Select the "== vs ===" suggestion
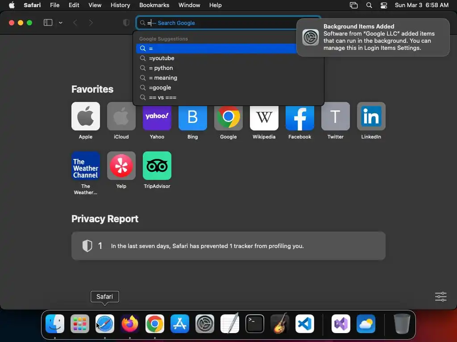This screenshot has width=457, height=342. 228,98
